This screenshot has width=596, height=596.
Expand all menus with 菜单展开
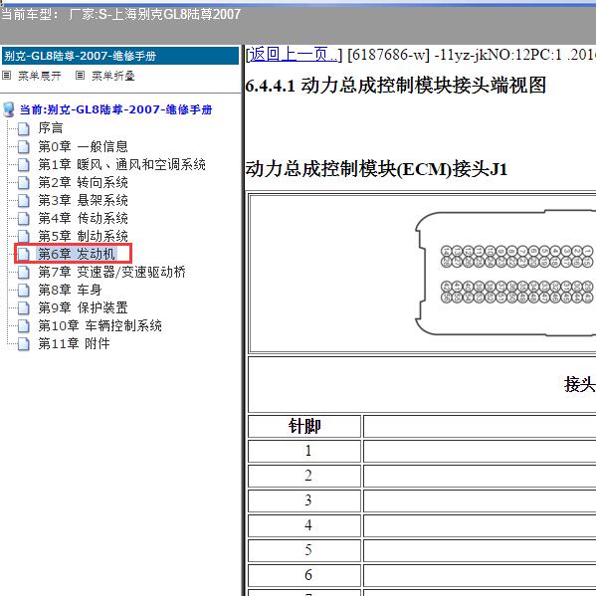[x=40, y=76]
